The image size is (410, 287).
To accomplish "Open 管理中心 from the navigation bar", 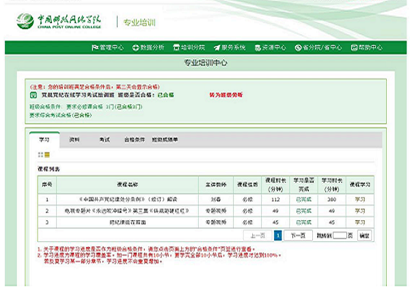I will pos(108,48).
